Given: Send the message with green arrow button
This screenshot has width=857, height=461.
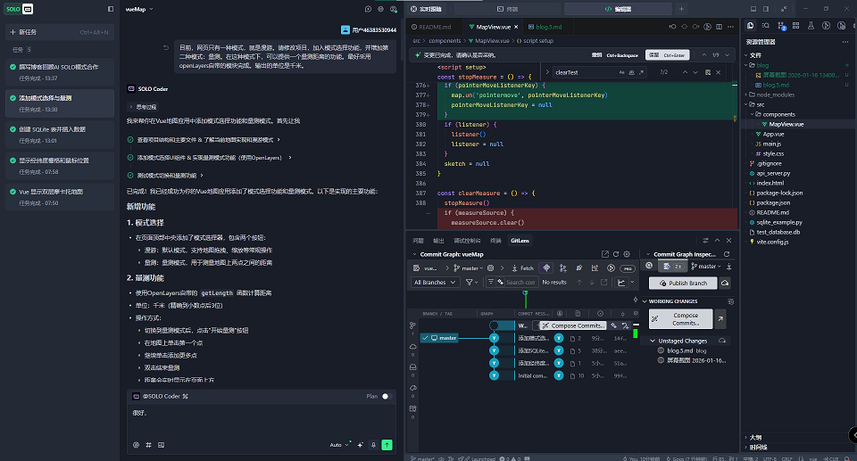Looking at the screenshot, I should click(x=387, y=445).
